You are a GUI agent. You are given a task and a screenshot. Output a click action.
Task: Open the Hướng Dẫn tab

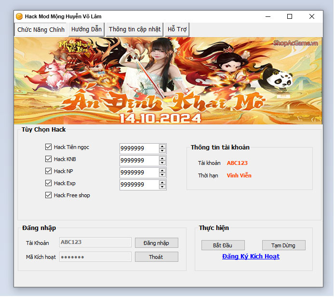(x=86, y=29)
